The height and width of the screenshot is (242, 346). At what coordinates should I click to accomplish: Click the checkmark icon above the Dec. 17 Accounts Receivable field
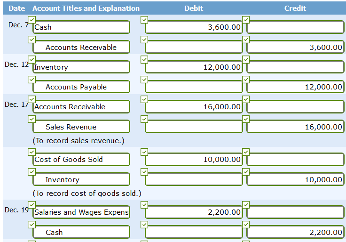(32, 99)
